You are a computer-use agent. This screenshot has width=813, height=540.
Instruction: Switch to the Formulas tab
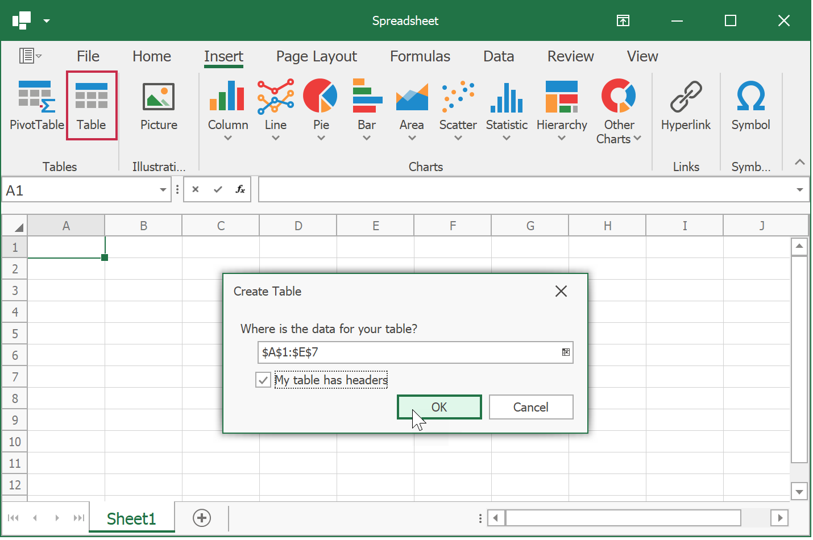pyautogui.click(x=420, y=56)
